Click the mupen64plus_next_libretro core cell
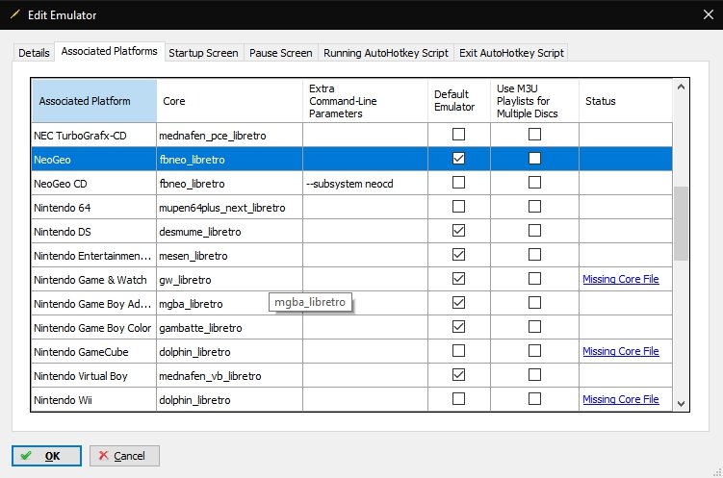Image resolution: width=723 pixels, height=478 pixels. pos(230,208)
